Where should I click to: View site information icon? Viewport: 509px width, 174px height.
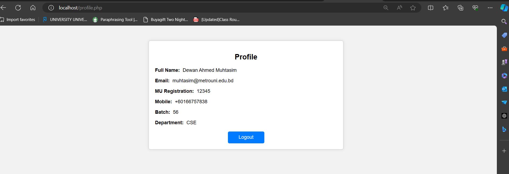(51, 8)
